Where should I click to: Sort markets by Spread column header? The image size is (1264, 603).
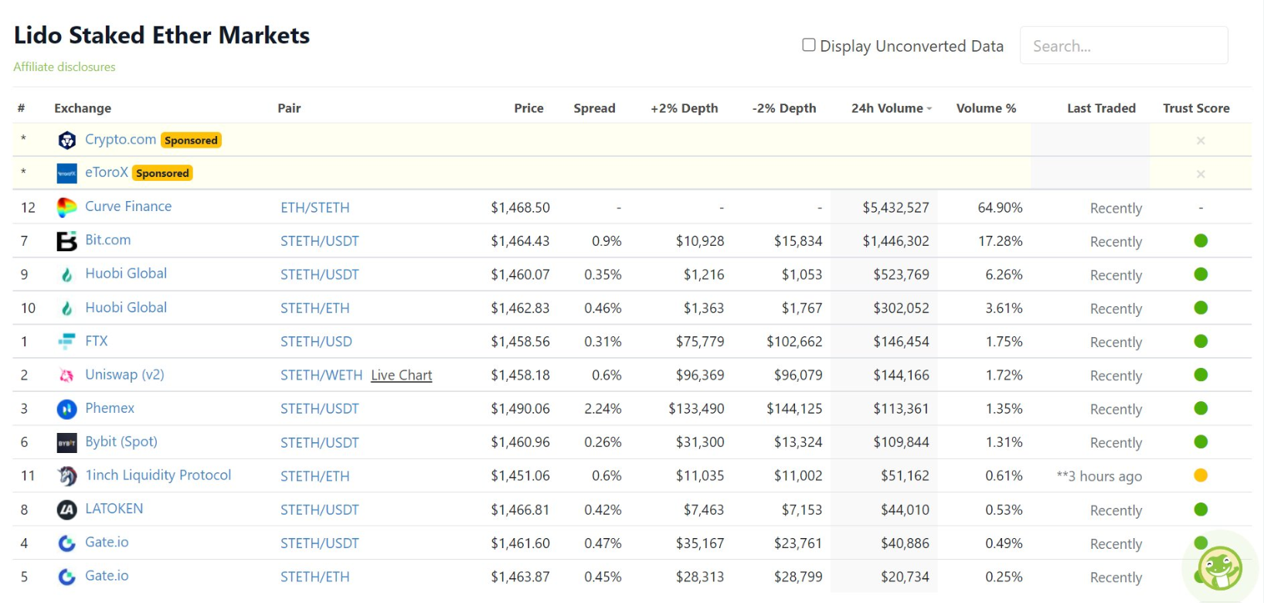594,108
